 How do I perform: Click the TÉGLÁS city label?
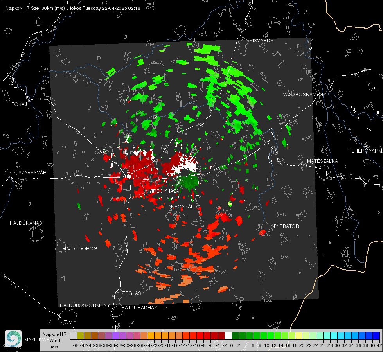pos(132,293)
